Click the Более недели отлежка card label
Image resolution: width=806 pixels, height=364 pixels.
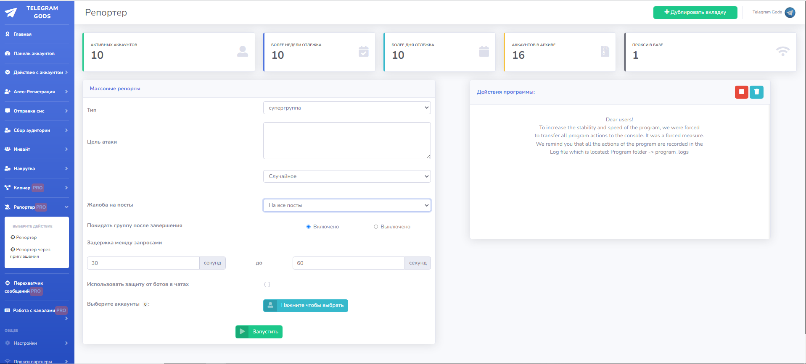(x=296, y=45)
